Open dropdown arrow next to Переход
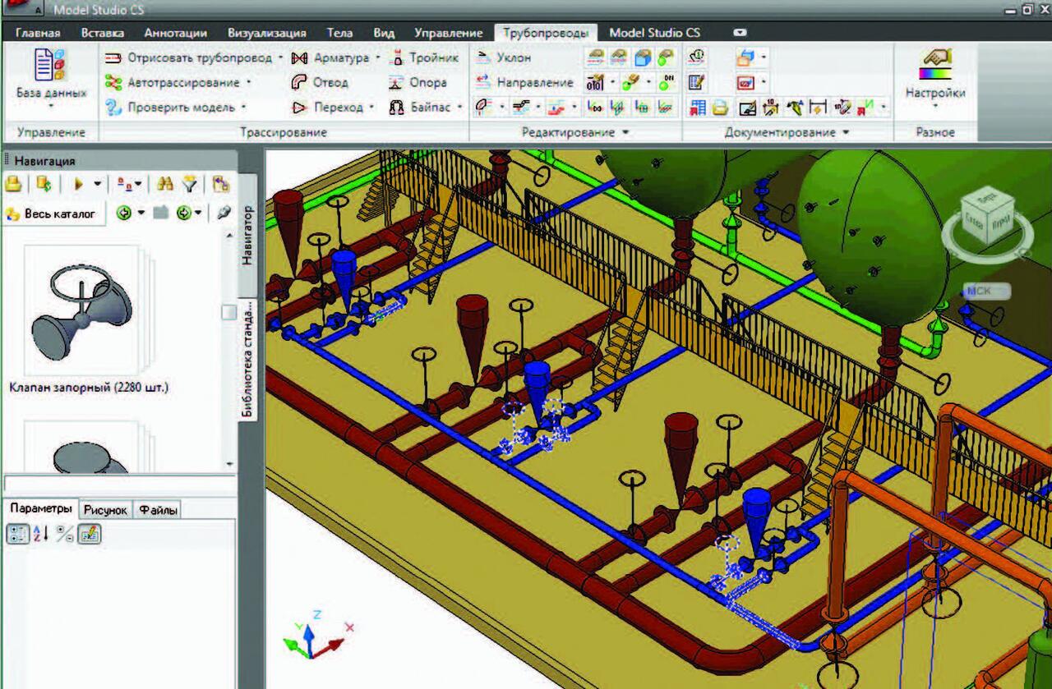The width and height of the screenshot is (1052, 689). (371, 108)
